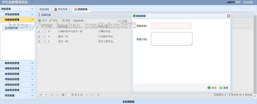
Task: Click the record count status text
Action: point(233,95)
